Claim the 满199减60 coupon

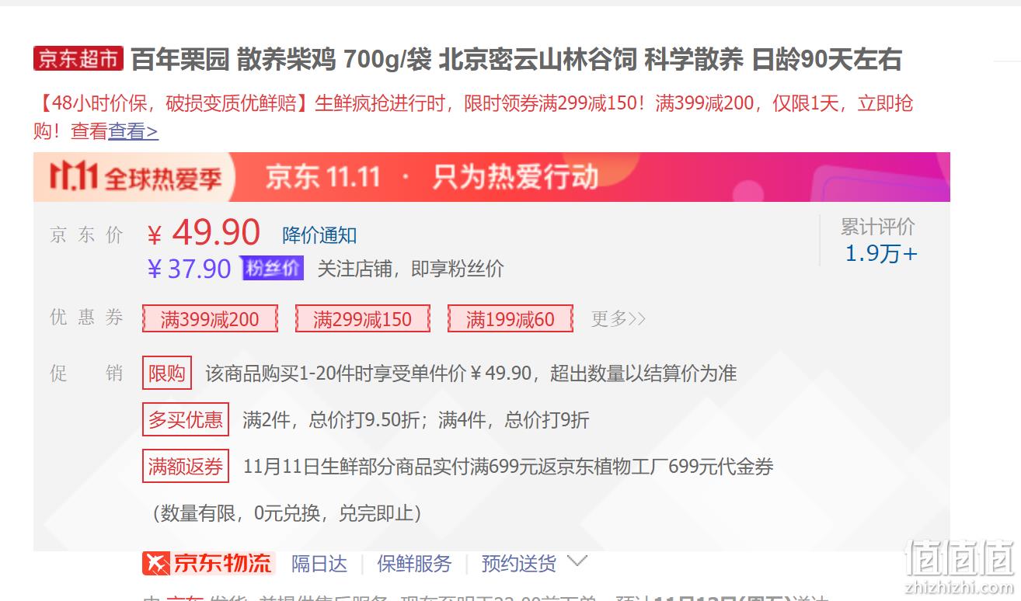click(x=510, y=319)
